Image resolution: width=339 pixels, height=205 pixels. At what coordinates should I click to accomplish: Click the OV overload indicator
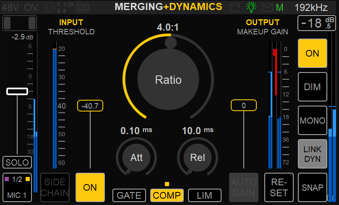tap(31, 8)
